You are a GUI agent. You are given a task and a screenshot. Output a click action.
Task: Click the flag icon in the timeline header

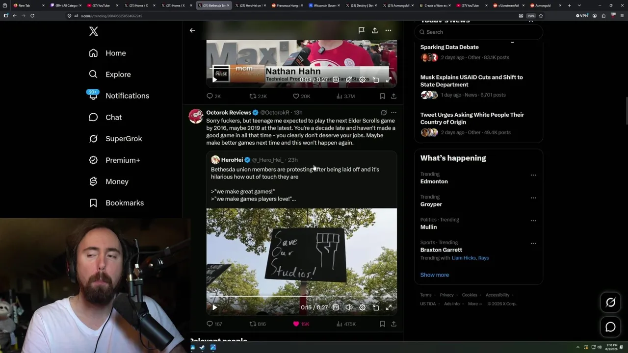361,30
